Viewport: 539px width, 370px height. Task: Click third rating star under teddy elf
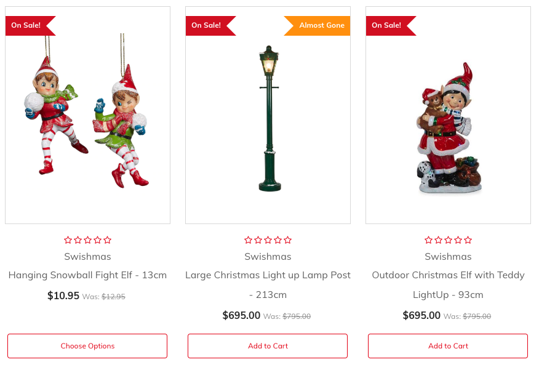coord(449,240)
